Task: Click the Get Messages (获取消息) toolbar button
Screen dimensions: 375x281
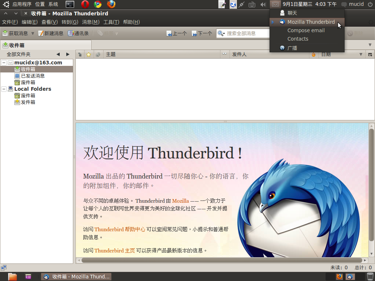Action: pos(15,33)
